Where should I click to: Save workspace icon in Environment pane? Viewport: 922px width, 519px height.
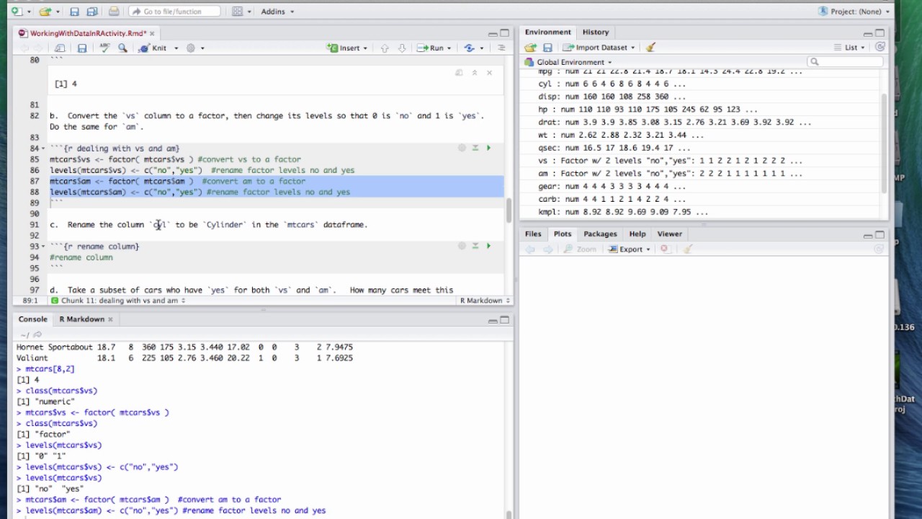(x=547, y=48)
